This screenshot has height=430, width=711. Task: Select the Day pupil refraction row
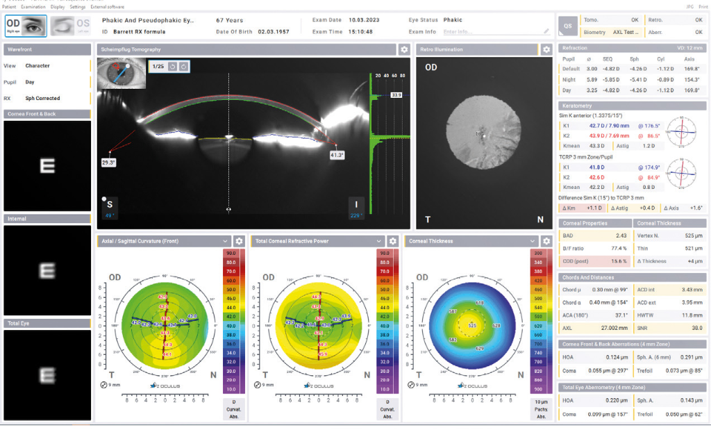(x=632, y=90)
